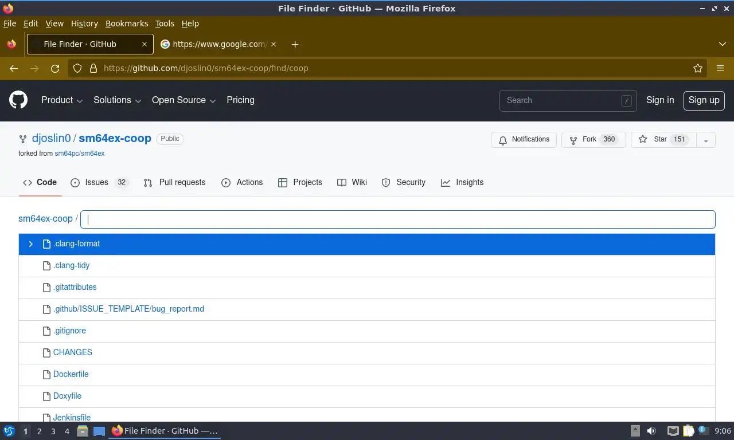
Task: Click the address bar URL
Action: coord(206,68)
